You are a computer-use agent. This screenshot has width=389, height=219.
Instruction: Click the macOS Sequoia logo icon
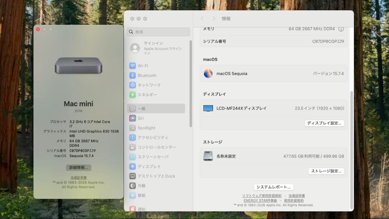tap(208, 73)
